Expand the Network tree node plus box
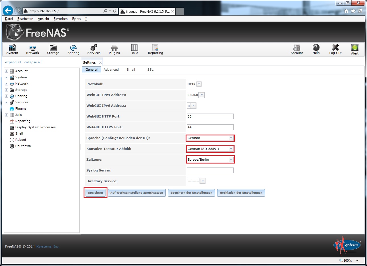The image size is (367, 266). (x=6, y=83)
